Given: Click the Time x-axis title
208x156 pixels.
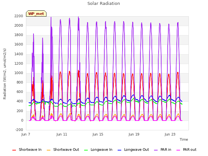Looking at the screenshot, I should coord(184,139).
